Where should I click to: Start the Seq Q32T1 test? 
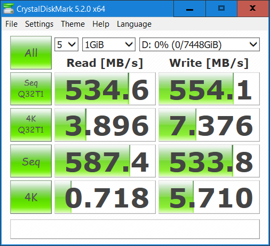(31, 89)
